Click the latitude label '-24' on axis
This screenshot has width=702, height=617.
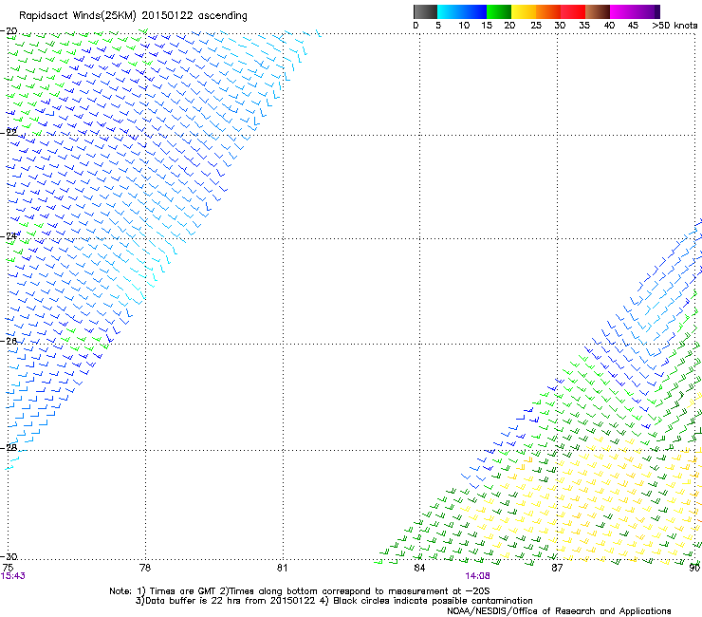(9, 235)
